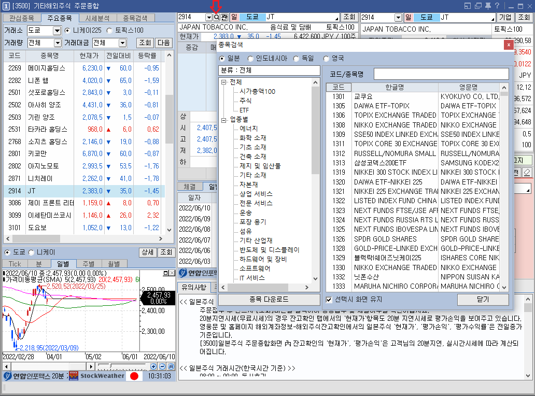The image size is (535, 396).
Task: Open the stock code 2914 dropdown arrow
Action: (209, 17)
